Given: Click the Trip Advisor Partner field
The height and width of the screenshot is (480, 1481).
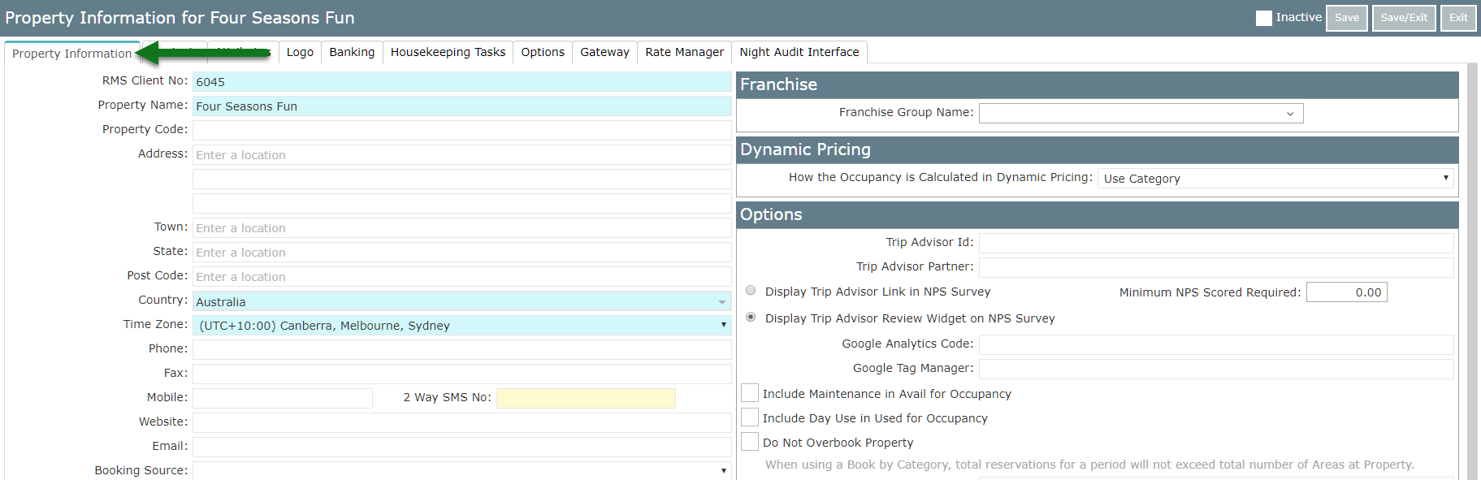Looking at the screenshot, I should pos(1216,267).
